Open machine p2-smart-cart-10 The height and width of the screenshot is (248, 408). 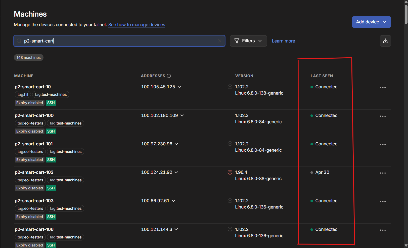(x=33, y=87)
